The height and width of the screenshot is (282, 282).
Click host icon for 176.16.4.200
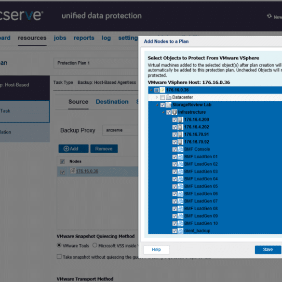(x=180, y=120)
